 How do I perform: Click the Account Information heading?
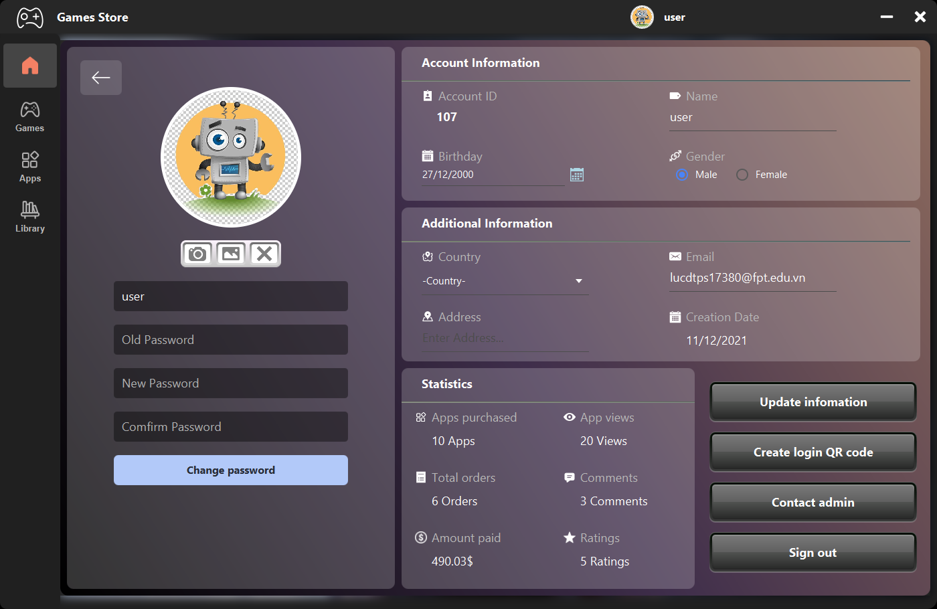tap(481, 63)
